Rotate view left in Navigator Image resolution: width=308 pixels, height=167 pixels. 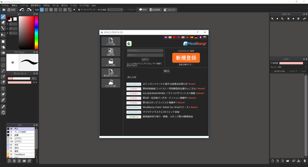(x=289, y=19)
